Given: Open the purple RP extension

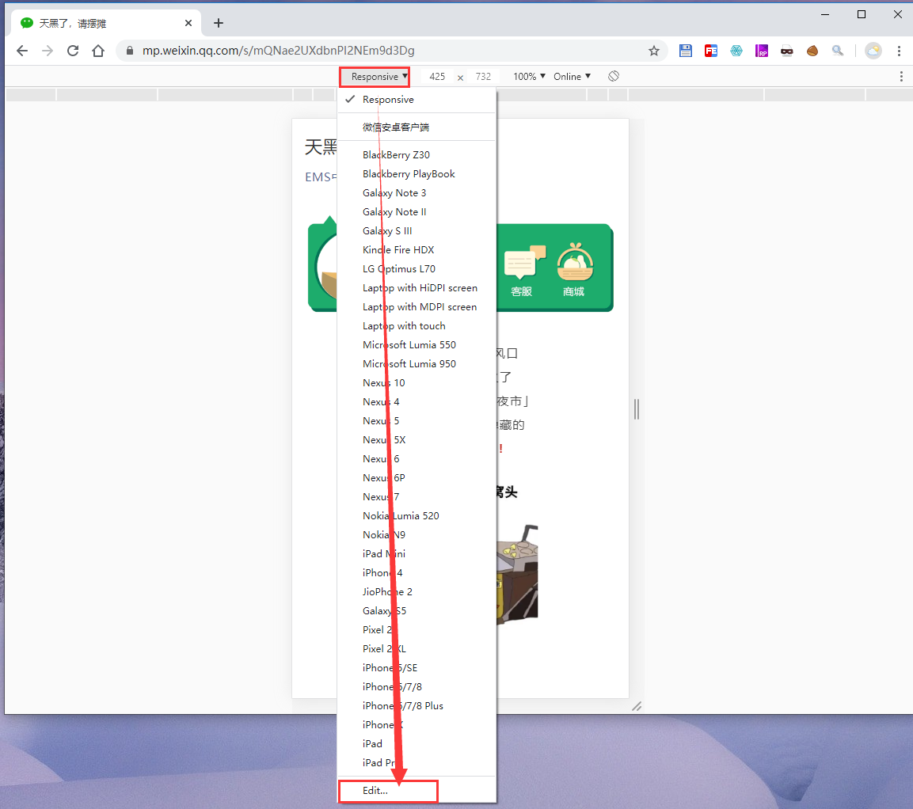Looking at the screenshot, I should click(762, 51).
